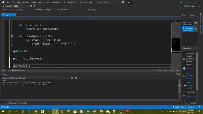Pin the FIFO.py tab

click(11, 15)
